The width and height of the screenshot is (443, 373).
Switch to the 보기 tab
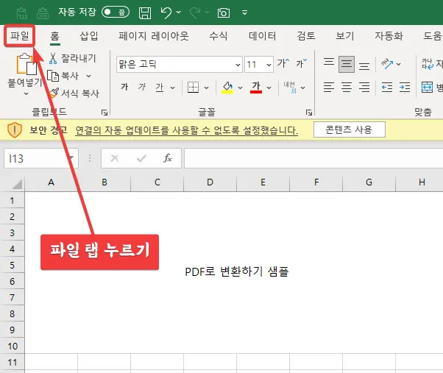pos(344,36)
